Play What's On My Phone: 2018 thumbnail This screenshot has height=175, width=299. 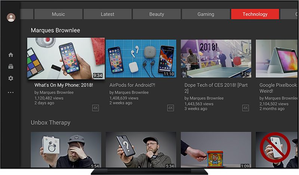tap(66, 58)
